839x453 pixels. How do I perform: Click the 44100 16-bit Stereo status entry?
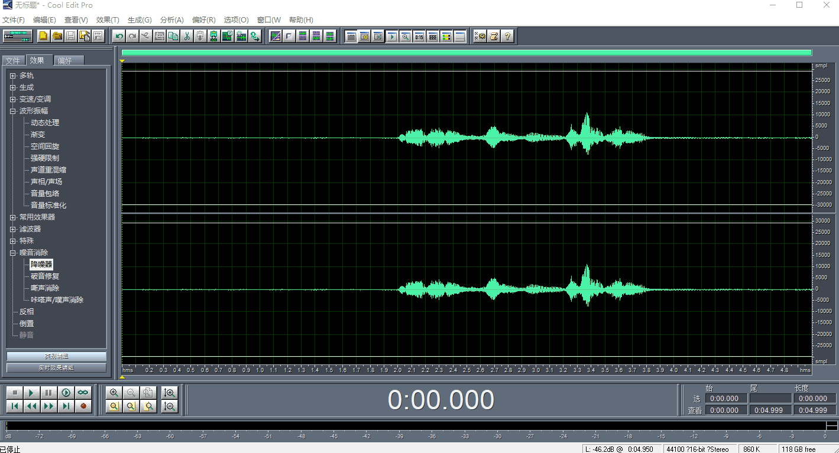click(x=699, y=449)
